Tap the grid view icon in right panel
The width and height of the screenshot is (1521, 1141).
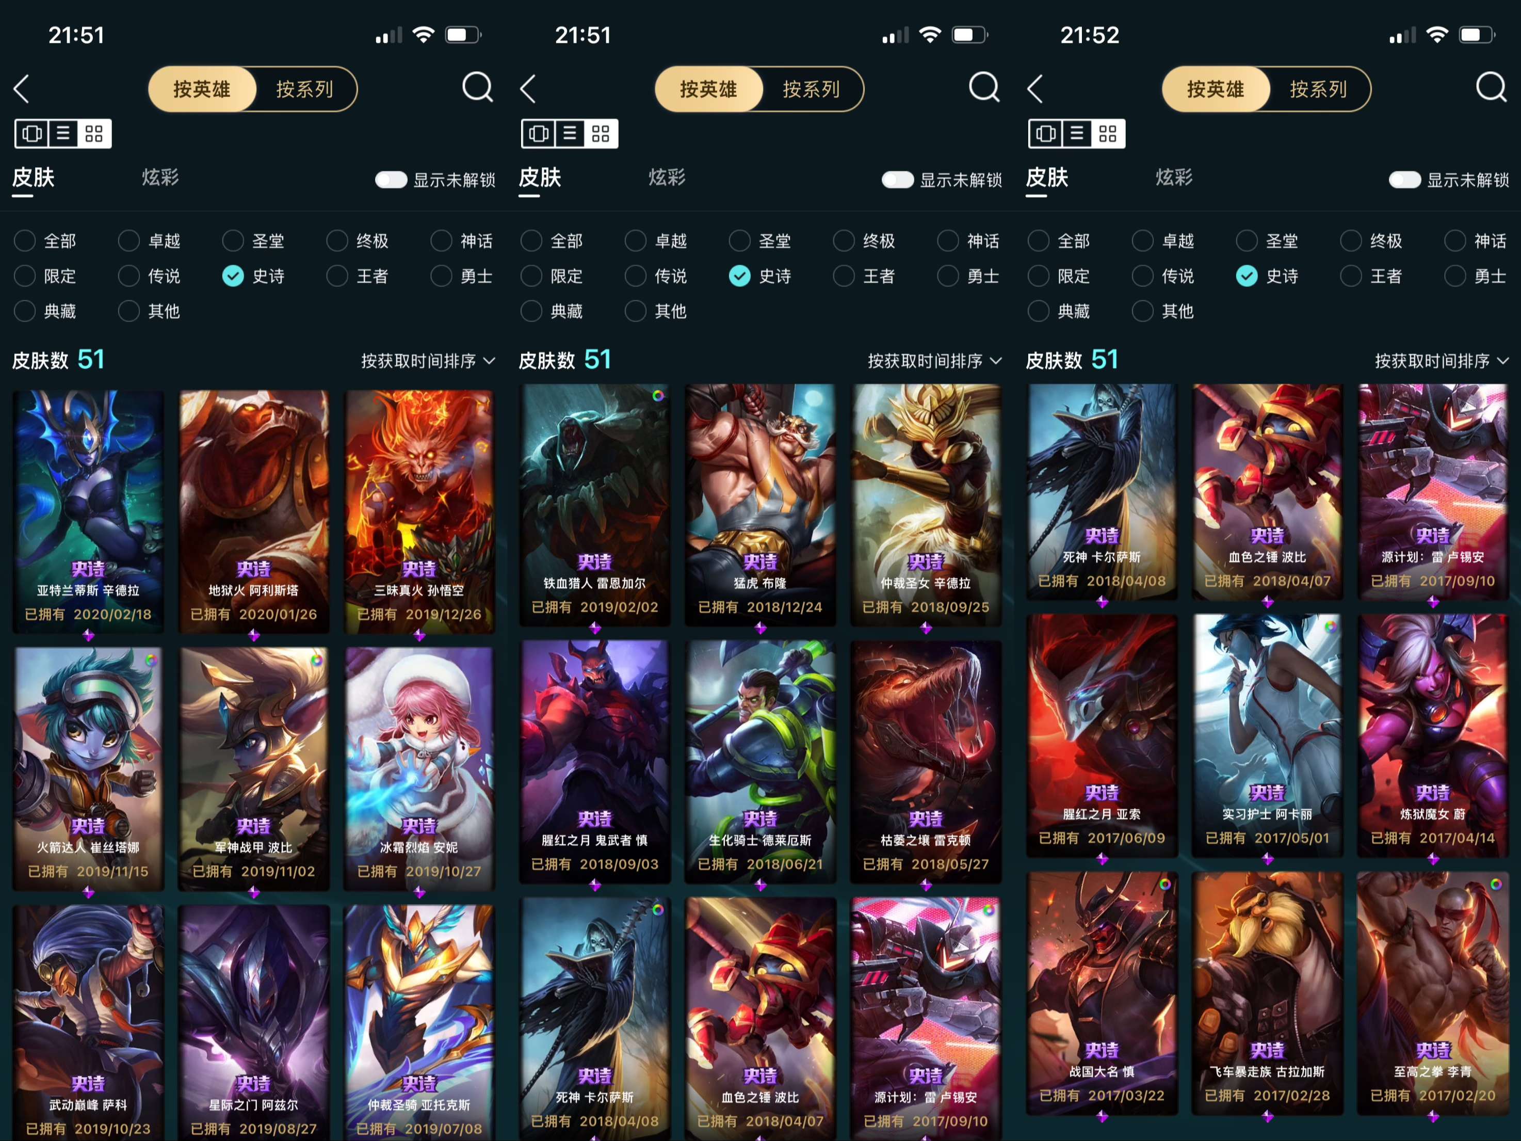(x=1108, y=134)
